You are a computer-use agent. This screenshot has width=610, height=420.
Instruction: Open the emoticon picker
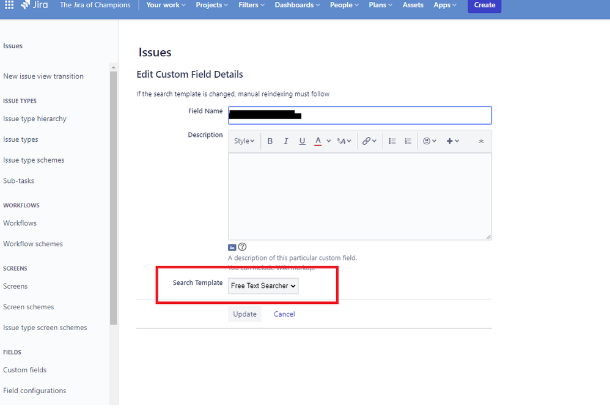click(x=430, y=141)
